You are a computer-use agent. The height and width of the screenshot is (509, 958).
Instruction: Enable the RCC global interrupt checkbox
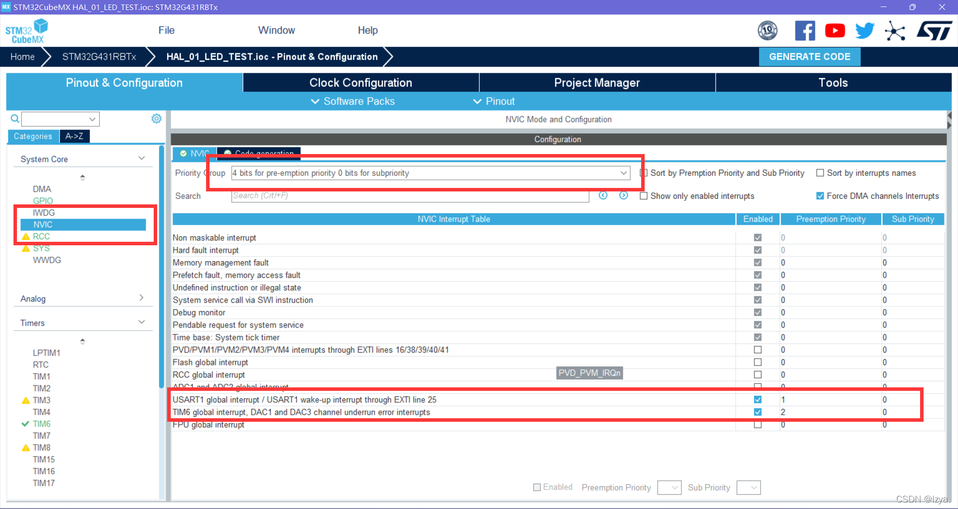click(757, 374)
